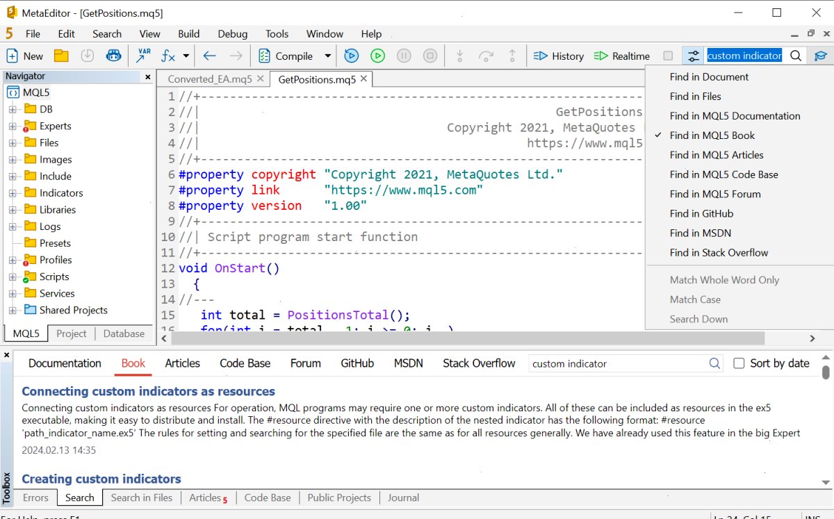Click the VAR icon in the toolbar
Image resolution: width=834 pixels, height=519 pixels.
click(144, 56)
